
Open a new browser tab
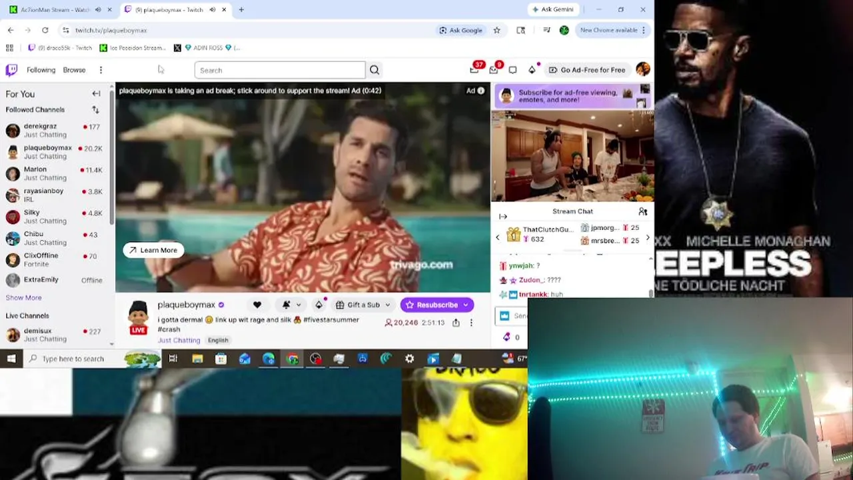[241, 9]
